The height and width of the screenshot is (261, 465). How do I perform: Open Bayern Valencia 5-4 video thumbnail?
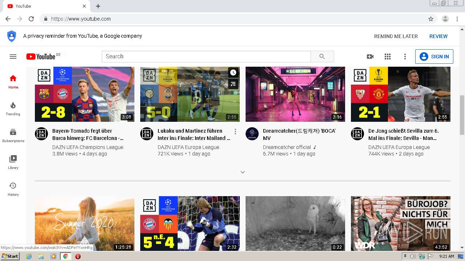click(190, 223)
